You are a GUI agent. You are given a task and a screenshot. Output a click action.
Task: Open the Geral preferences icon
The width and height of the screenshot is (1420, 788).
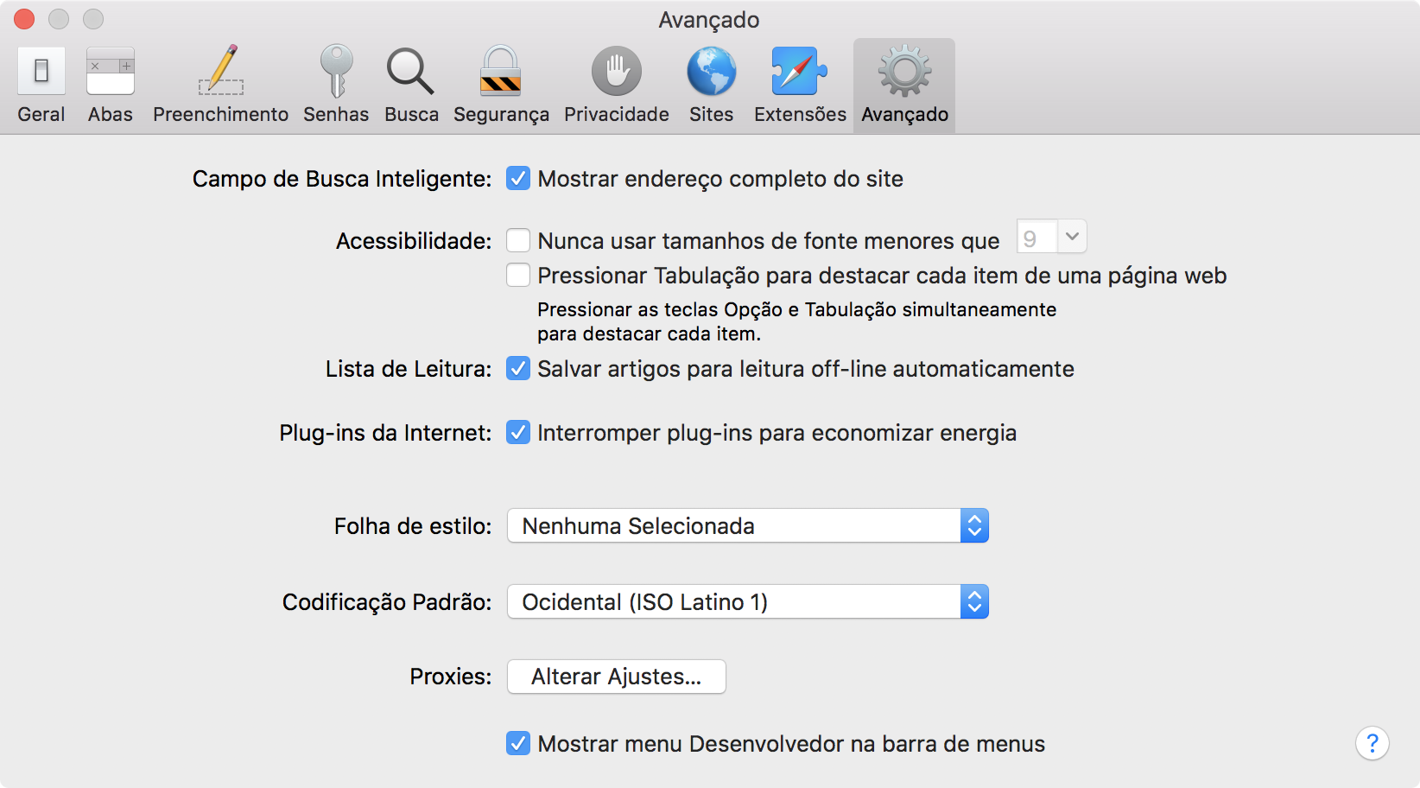click(x=41, y=71)
